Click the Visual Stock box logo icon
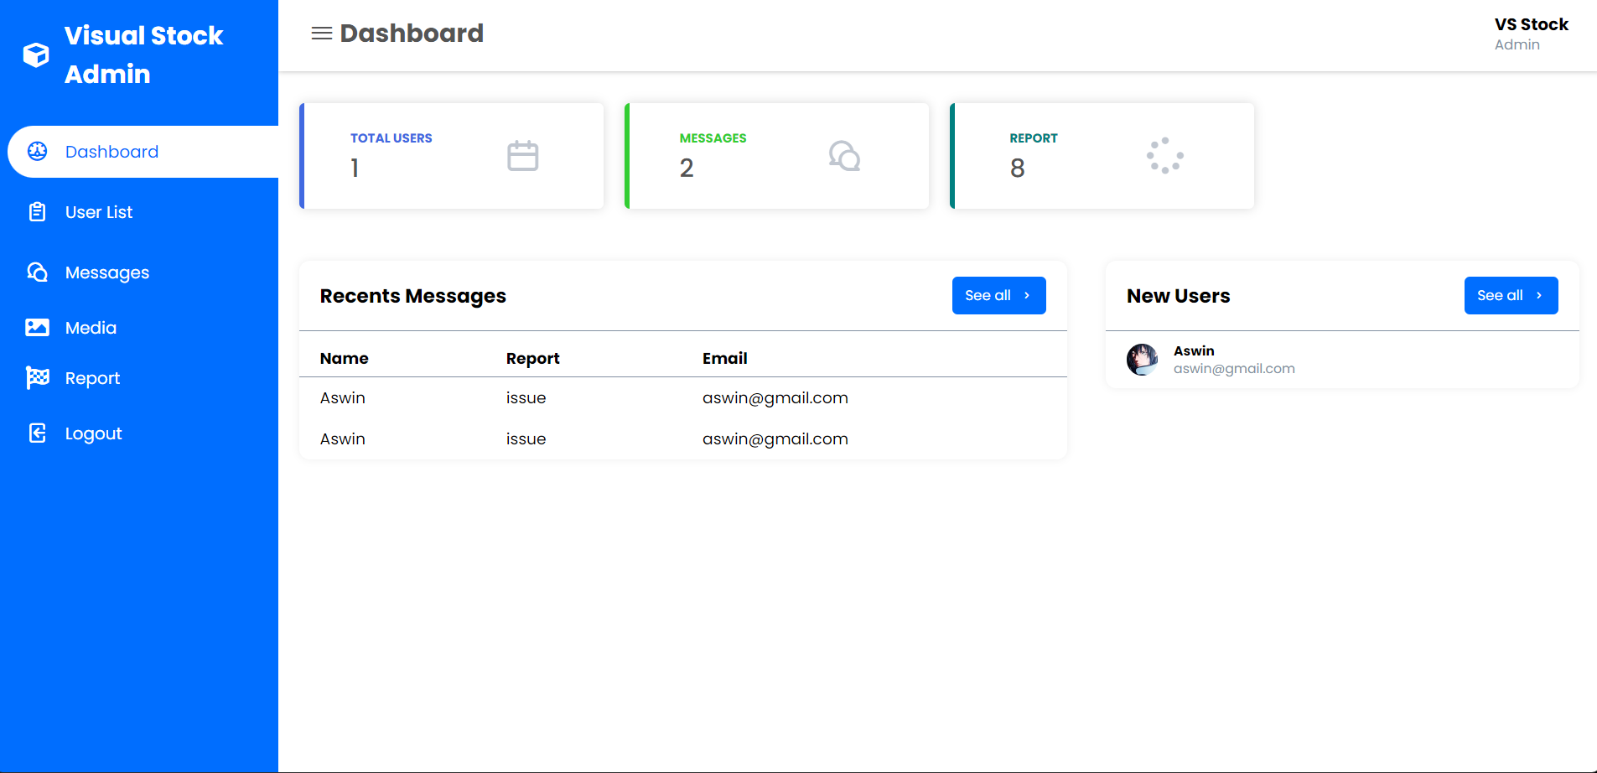 36,54
